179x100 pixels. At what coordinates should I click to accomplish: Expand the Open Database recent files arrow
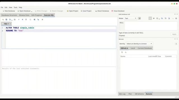coord(32,11)
